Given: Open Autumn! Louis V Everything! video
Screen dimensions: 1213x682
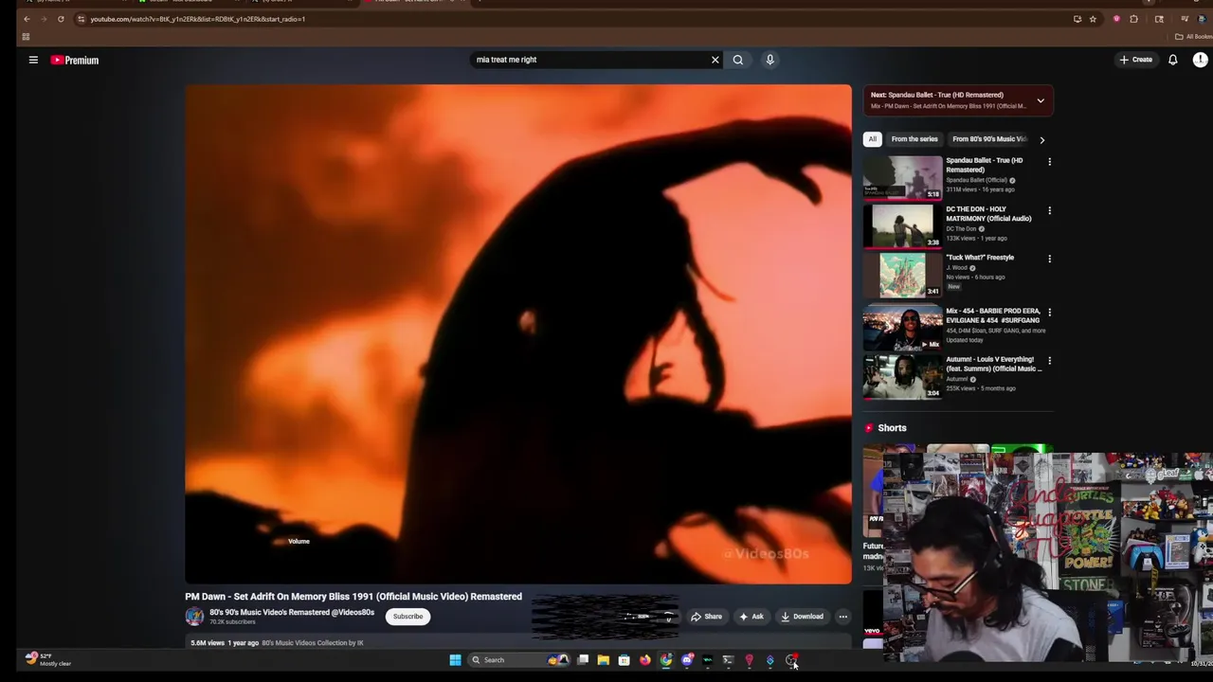Looking at the screenshot, I should point(902,377).
